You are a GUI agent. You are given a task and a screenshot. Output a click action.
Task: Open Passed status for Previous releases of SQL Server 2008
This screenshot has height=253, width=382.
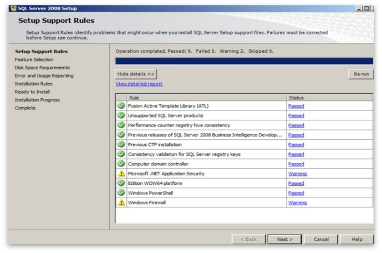[296, 135]
